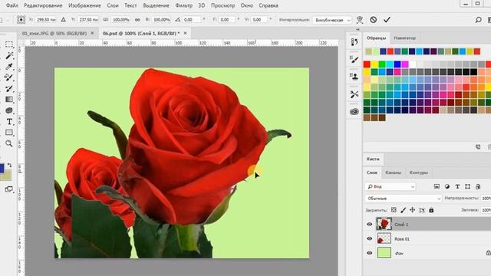
Task: Filter layers by smart object type
Action: [478, 186]
